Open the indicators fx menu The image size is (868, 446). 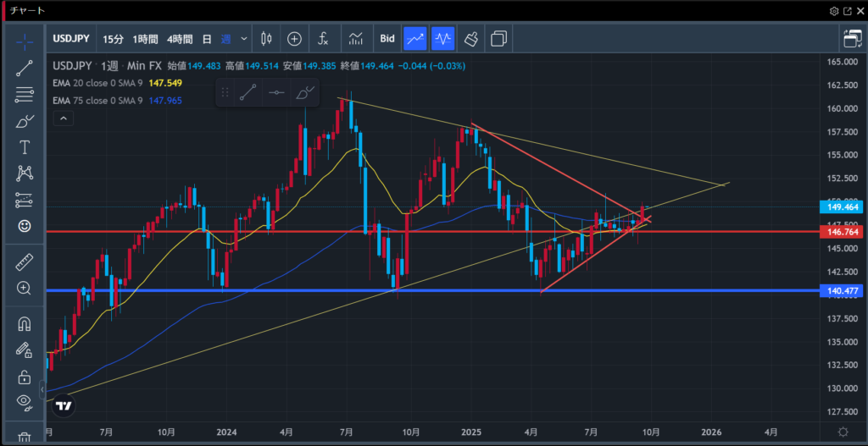pyautogui.click(x=323, y=39)
